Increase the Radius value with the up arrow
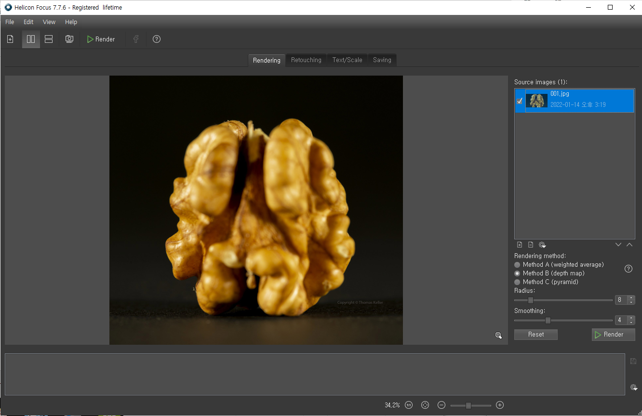Screen dimensions: 642x416 coord(631,298)
